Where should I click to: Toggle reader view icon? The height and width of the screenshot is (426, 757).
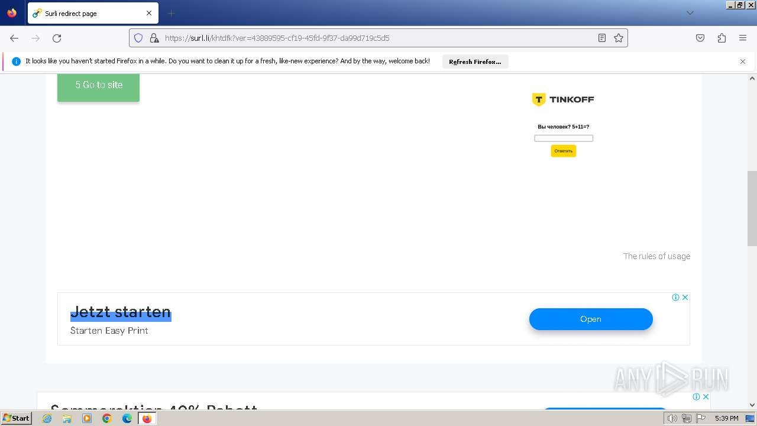(601, 38)
